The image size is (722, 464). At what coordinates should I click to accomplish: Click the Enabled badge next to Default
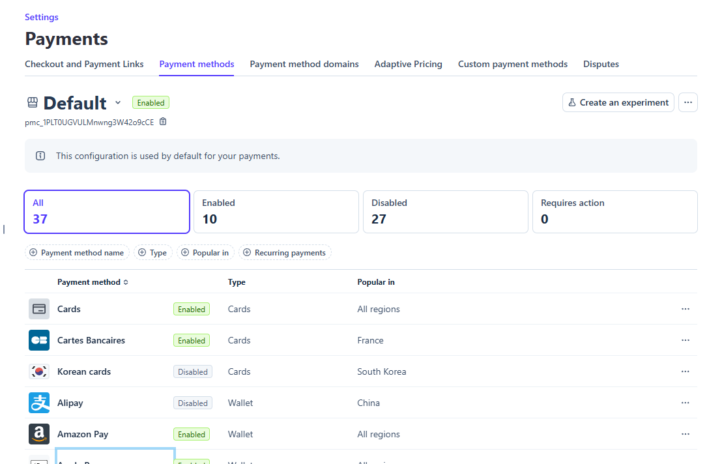[151, 103]
